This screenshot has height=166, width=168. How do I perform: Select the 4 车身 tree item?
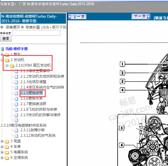point(16,146)
